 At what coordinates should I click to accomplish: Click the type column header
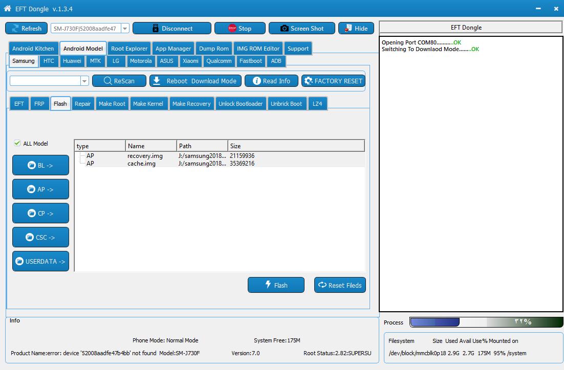click(100, 146)
